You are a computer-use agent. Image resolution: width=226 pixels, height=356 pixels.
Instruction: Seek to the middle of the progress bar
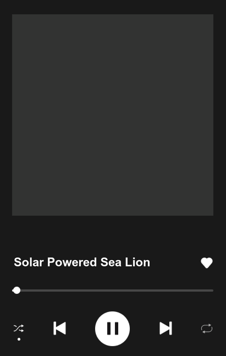(113, 291)
